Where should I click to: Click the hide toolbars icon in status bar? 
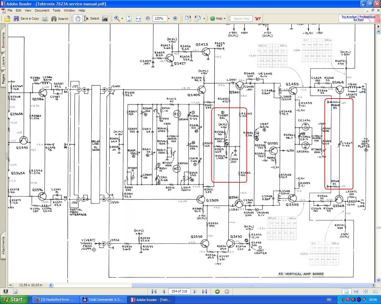[15, 292]
